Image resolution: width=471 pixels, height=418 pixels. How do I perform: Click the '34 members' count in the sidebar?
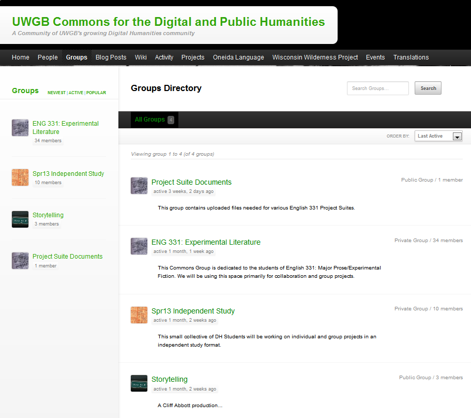pos(48,141)
